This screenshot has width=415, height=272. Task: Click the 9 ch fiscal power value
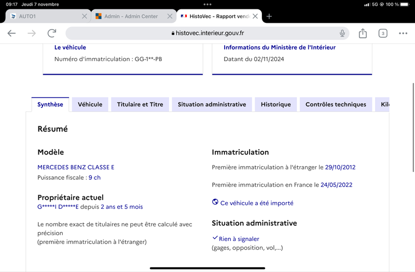pos(94,178)
